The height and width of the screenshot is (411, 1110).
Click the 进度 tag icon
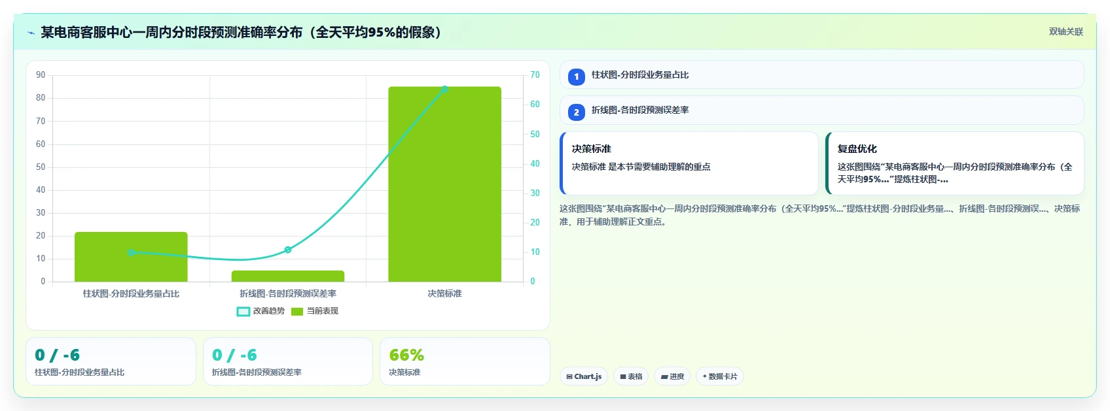click(664, 377)
